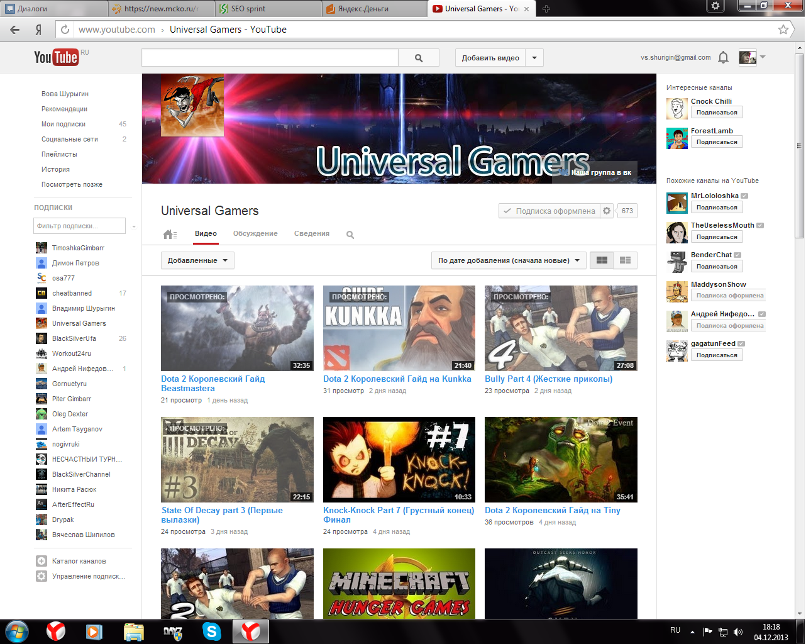Click the YouTube search input field
The width and height of the screenshot is (806, 644).
(x=270, y=58)
